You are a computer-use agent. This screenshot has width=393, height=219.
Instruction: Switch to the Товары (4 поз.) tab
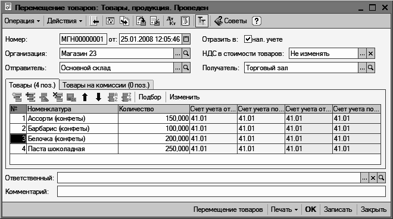point(32,85)
